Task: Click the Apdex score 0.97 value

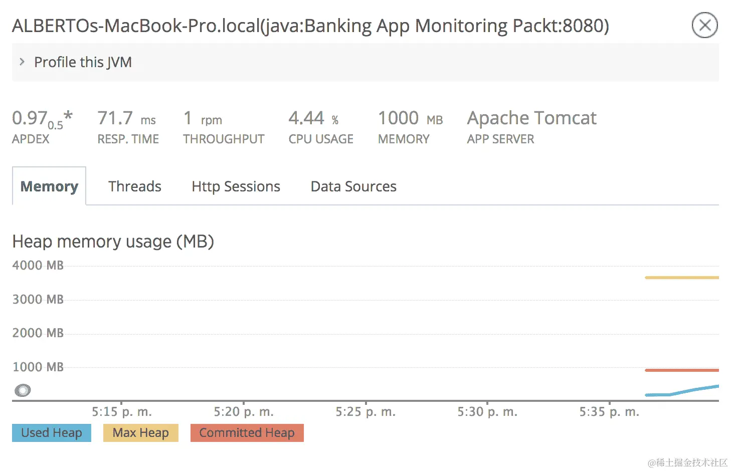Action: 30,118
